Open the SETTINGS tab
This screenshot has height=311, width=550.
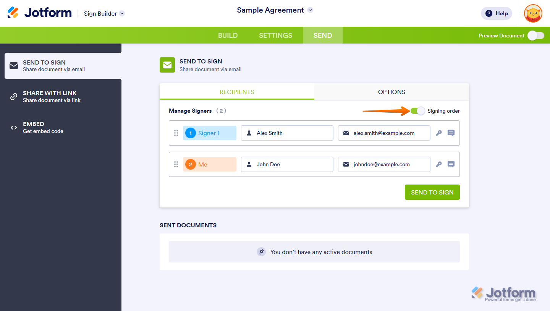[x=275, y=35]
